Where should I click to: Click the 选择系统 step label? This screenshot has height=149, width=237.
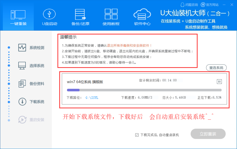click(x=37, y=66)
